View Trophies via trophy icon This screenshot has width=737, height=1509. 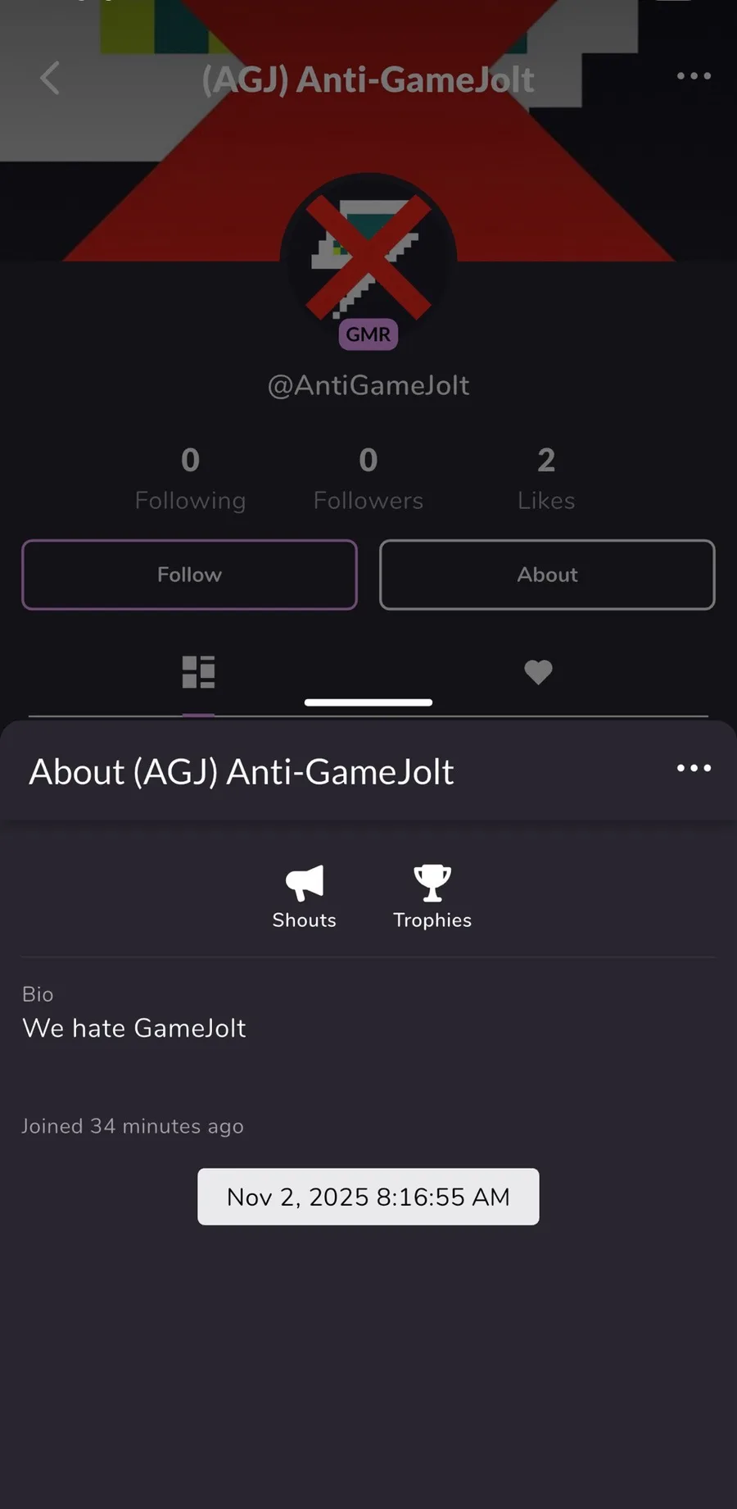[x=432, y=884]
